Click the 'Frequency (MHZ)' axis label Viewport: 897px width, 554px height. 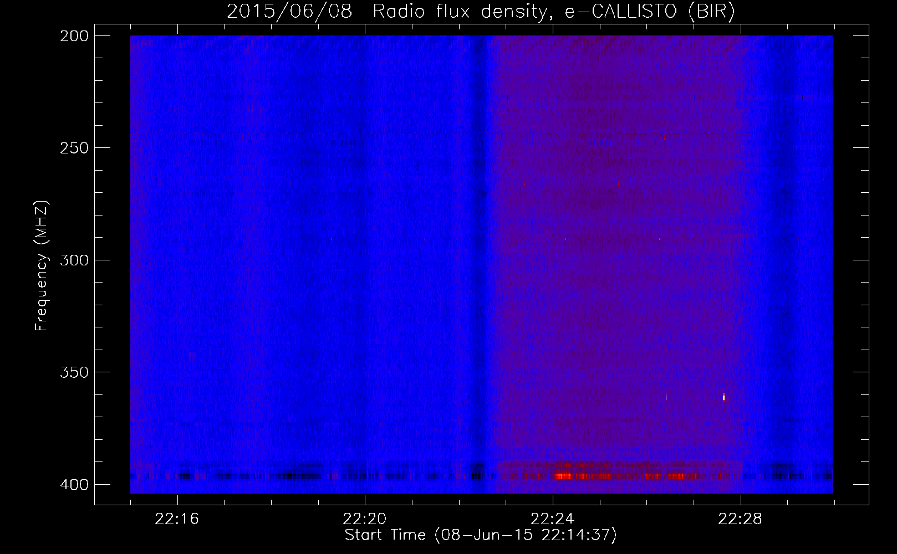click(x=42, y=265)
